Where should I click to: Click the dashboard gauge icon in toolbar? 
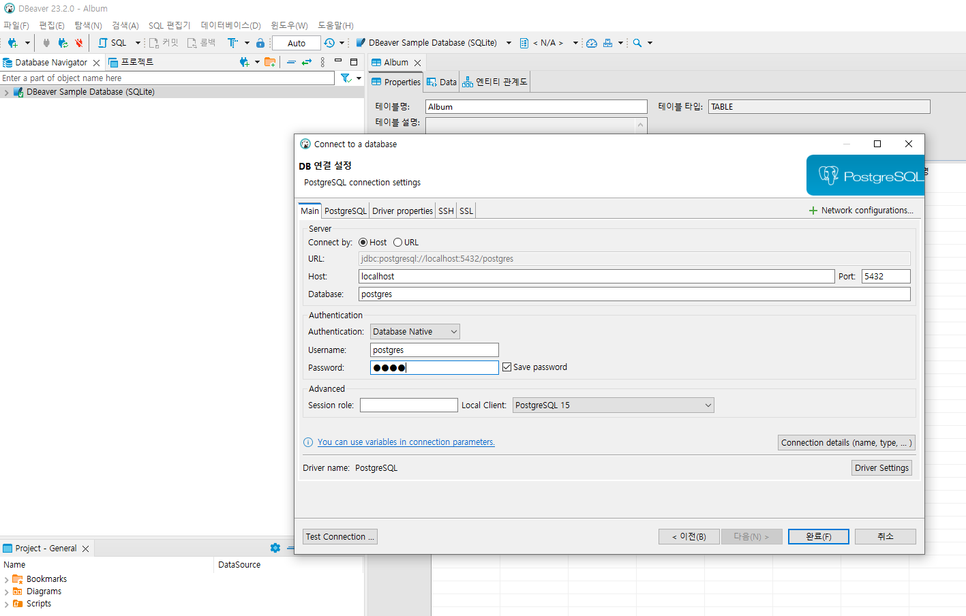[592, 43]
